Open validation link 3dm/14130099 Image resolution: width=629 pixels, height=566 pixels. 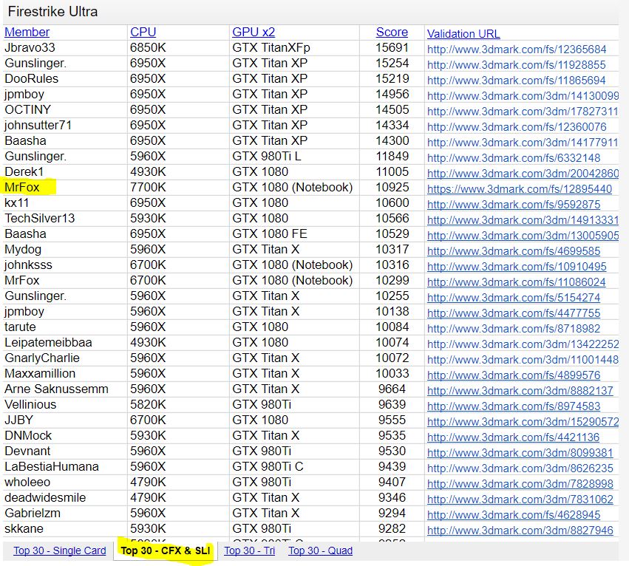(x=523, y=96)
